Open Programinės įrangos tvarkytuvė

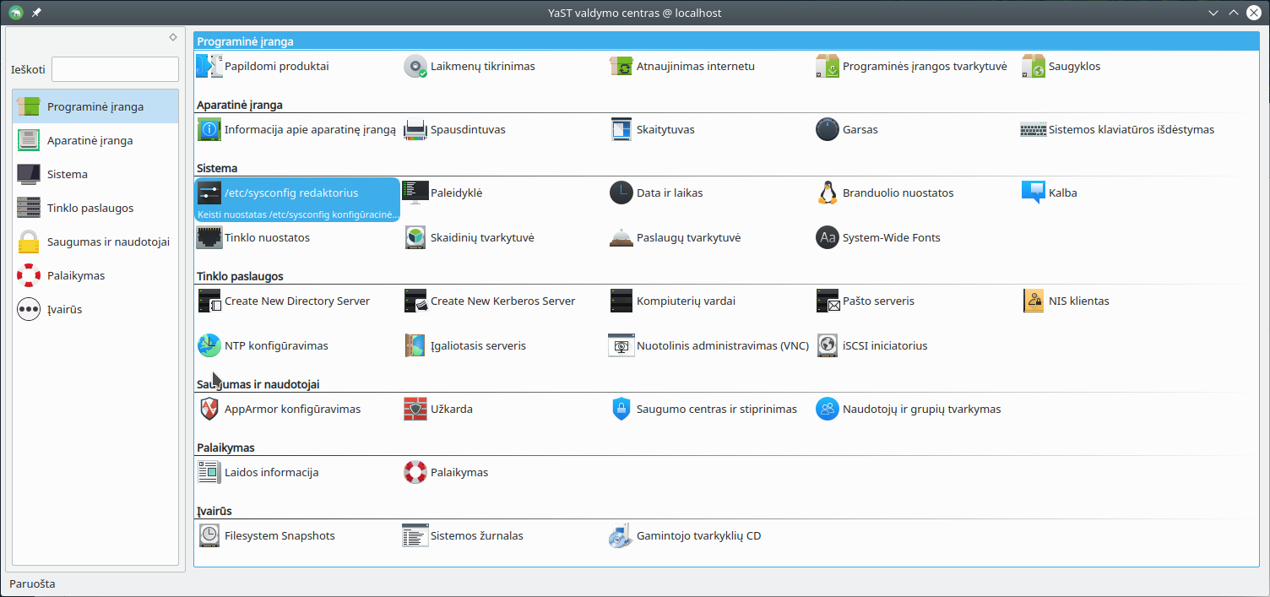click(x=924, y=67)
